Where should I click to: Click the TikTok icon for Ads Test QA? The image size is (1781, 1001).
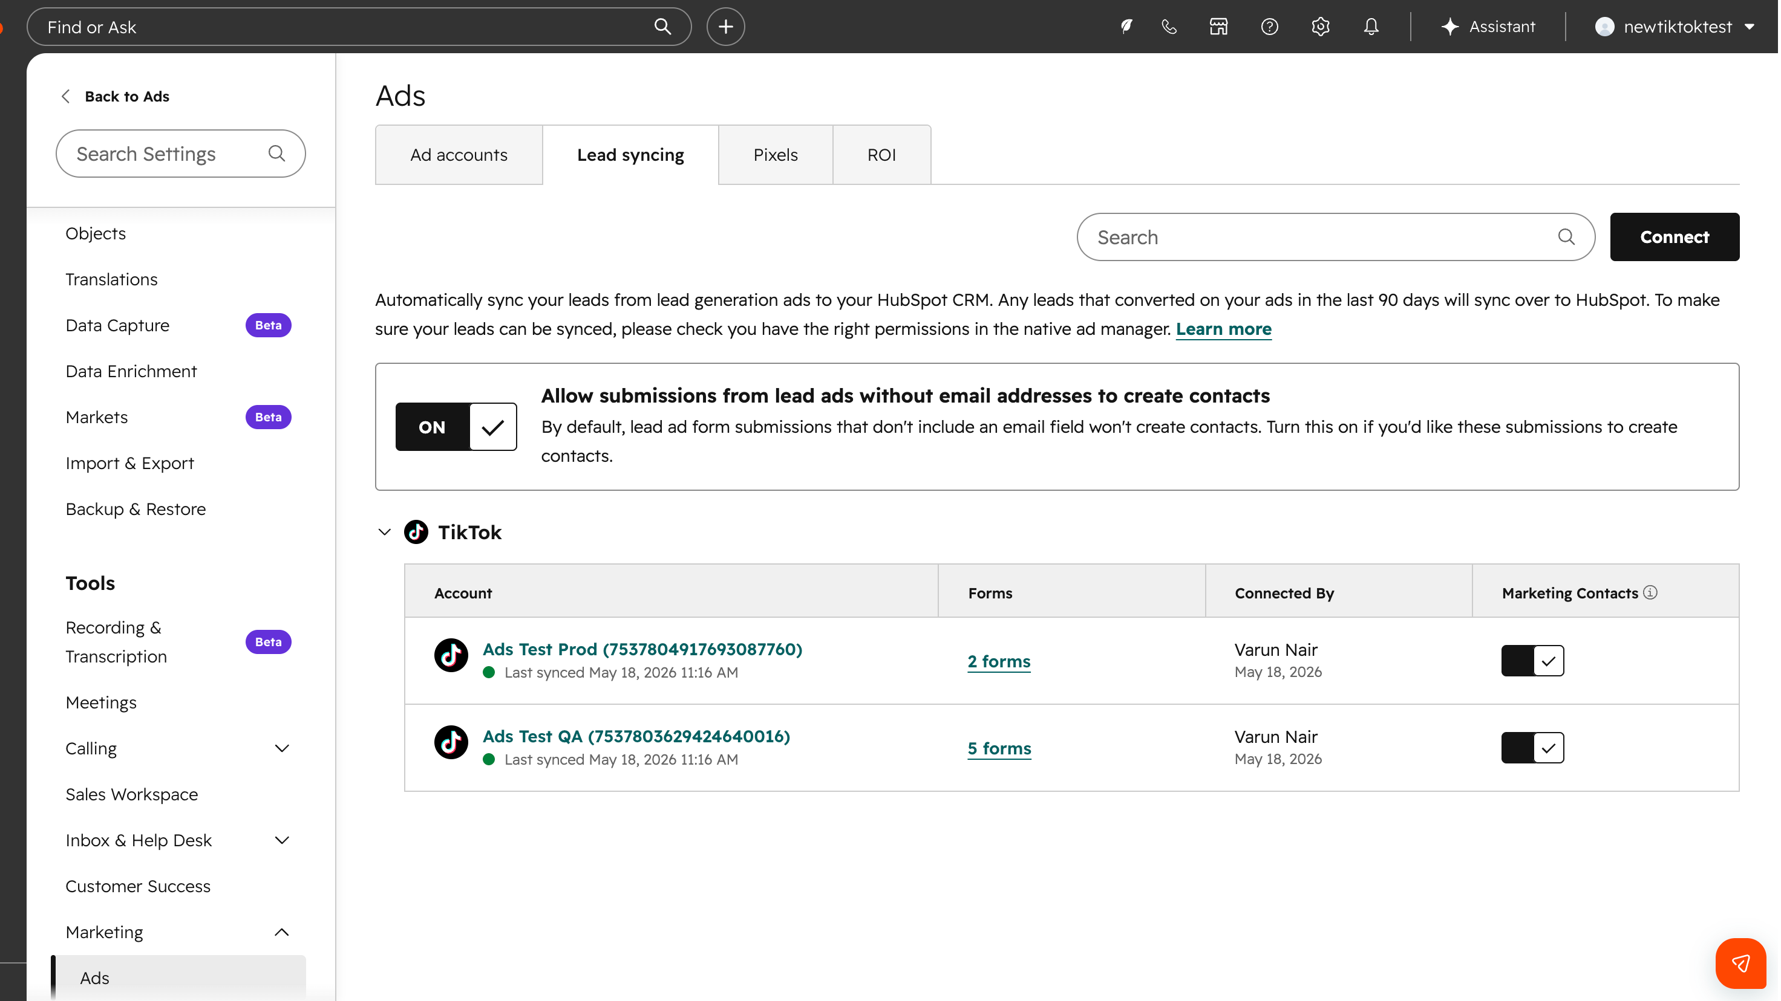coord(451,742)
